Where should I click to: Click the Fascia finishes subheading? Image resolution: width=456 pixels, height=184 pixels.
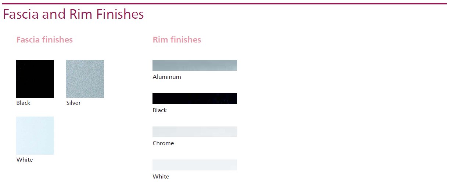(44, 40)
